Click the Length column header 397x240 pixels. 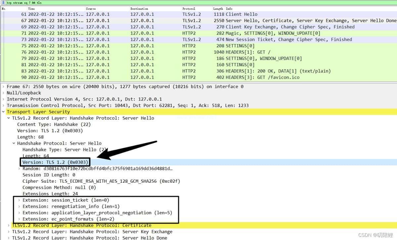tap(218, 9)
